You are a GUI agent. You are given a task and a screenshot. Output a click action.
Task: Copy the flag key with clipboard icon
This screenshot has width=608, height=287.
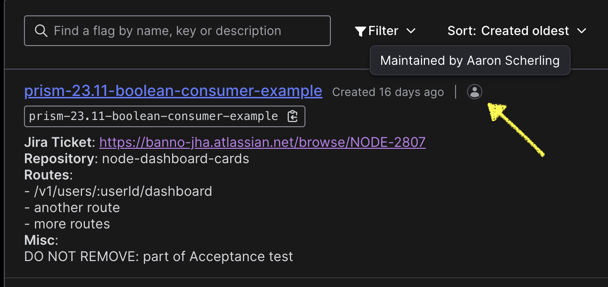coord(292,117)
